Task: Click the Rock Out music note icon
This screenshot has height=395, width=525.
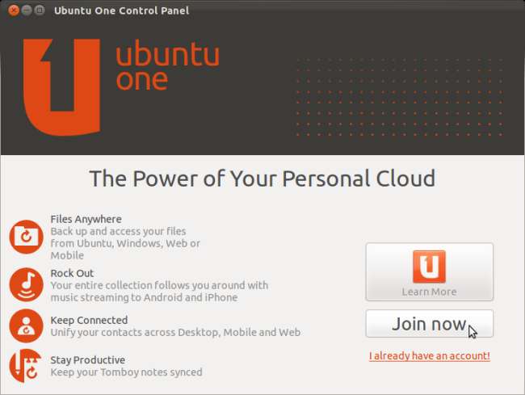Action: (x=26, y=285)
